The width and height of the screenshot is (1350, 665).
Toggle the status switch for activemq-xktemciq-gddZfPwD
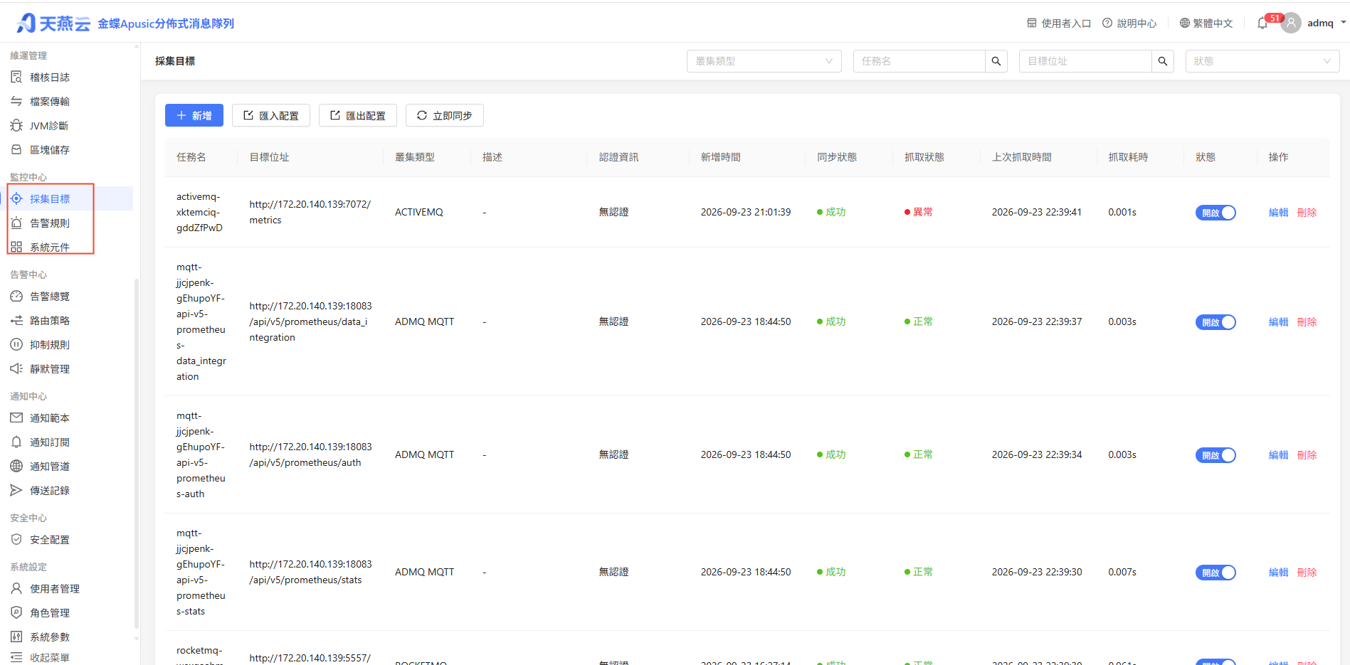(1215, 213)
